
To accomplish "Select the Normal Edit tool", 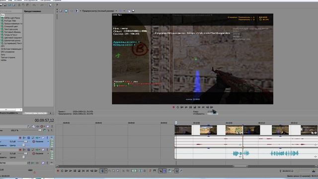I will (102, 171).
